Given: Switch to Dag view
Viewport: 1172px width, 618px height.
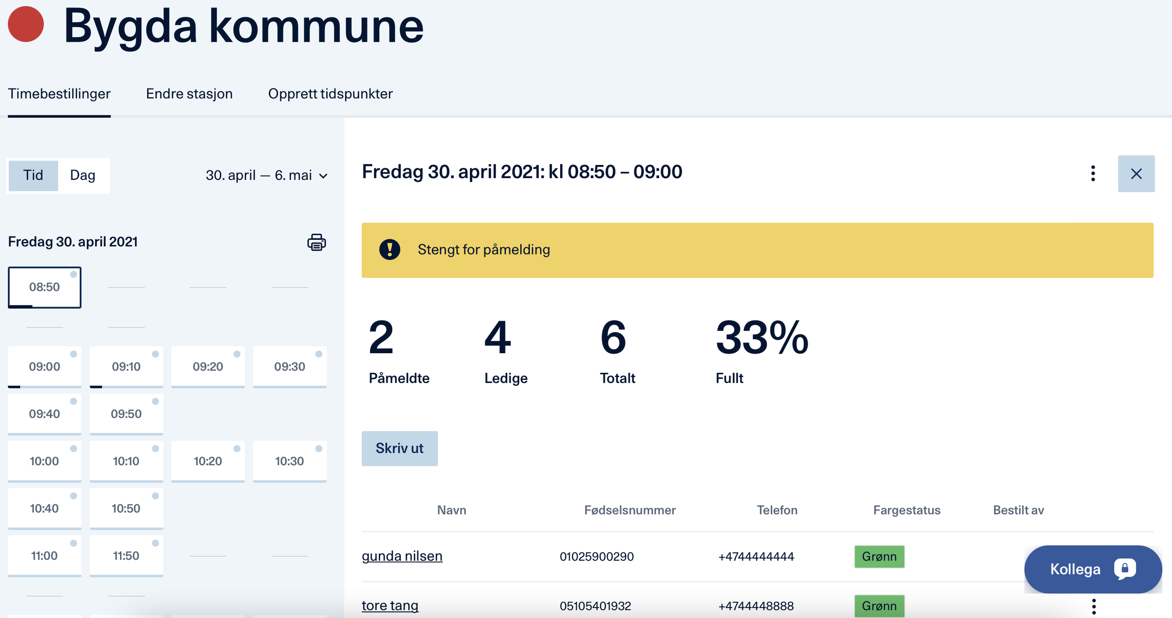Looking at the screenshot, I should coord(83,175).
